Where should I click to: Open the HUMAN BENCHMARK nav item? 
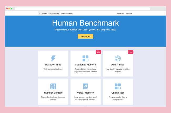pyautogui.click(x=49, y=13)
